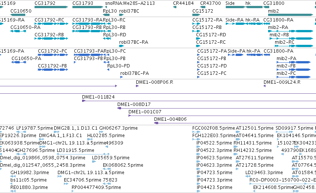Select the CG31793-RB transcript label
This screenshot has width=316, height=193.
point(87,27)
